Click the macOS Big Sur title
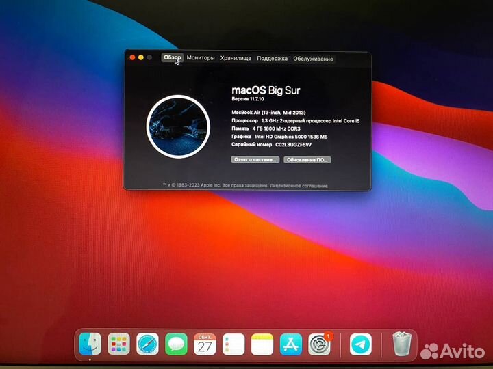Viewport: 493px width, 369px height. click(266, 90)
